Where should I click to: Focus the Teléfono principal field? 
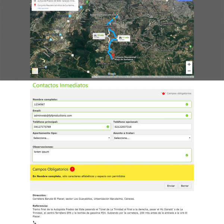click(72, 127)
